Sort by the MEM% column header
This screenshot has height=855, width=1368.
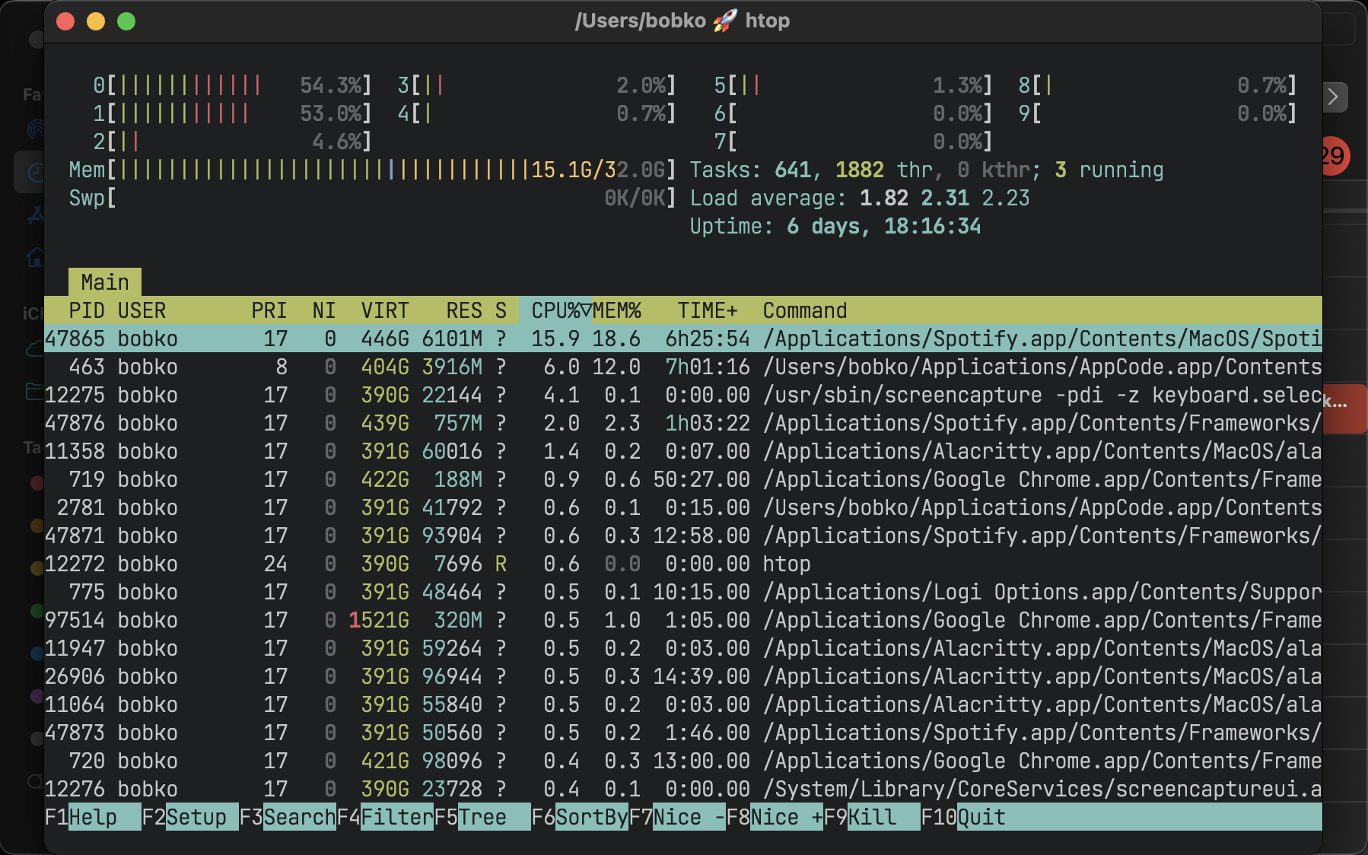point(617,310)
